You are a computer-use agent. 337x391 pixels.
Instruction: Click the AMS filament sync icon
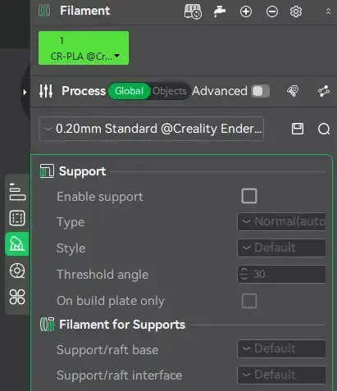click(193, 11)
